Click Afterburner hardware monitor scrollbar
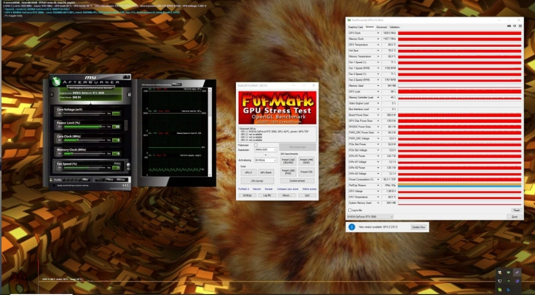Viewport: 535px width, 295px height. [210, 132]
